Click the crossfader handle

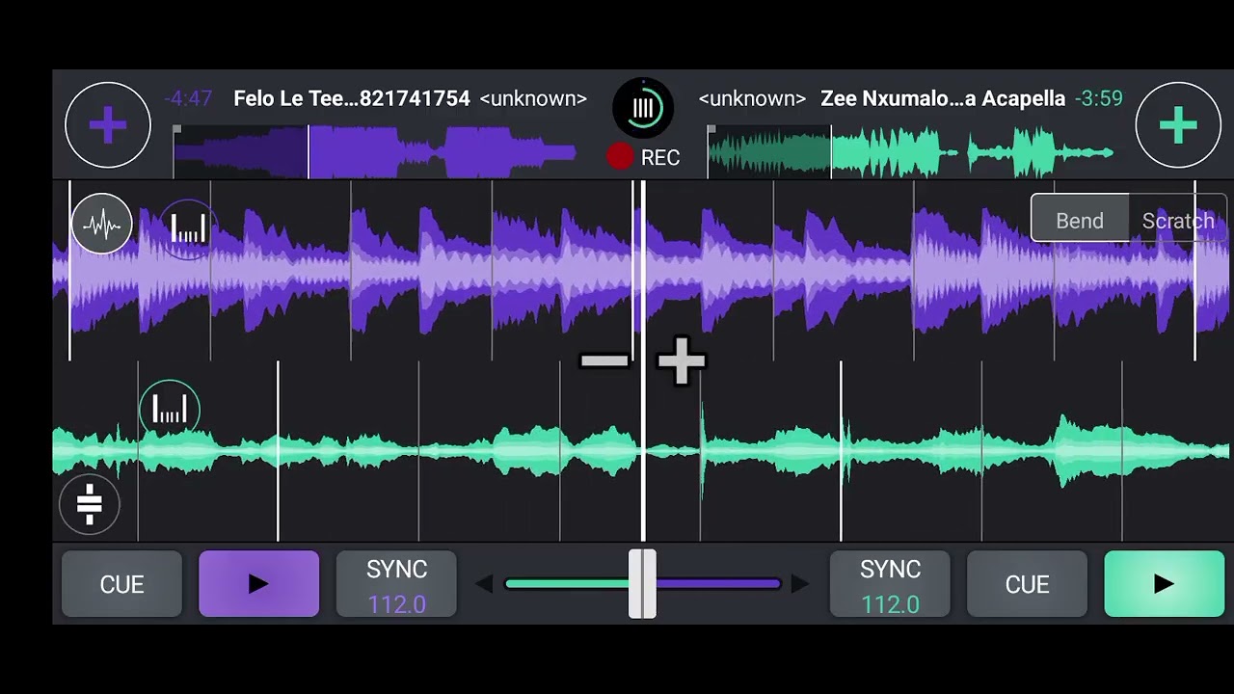click(642, 584)
